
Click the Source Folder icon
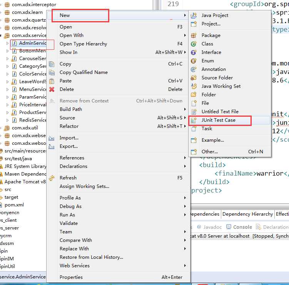[194, 78]
